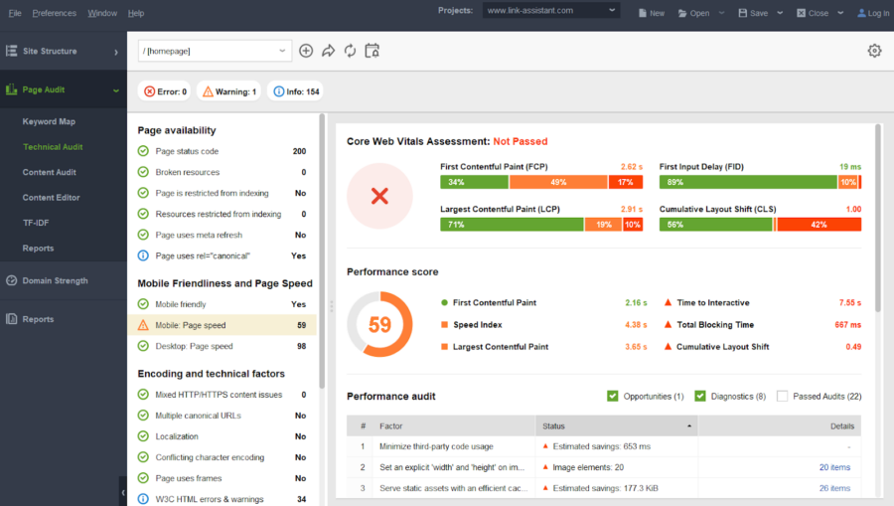Click the refresh/rebuild icon in toolbar
The height and width of the screenshot is (506, 894).
coord(350,51)
